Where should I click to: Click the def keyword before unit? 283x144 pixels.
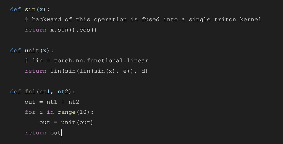[x=15, y=50]
